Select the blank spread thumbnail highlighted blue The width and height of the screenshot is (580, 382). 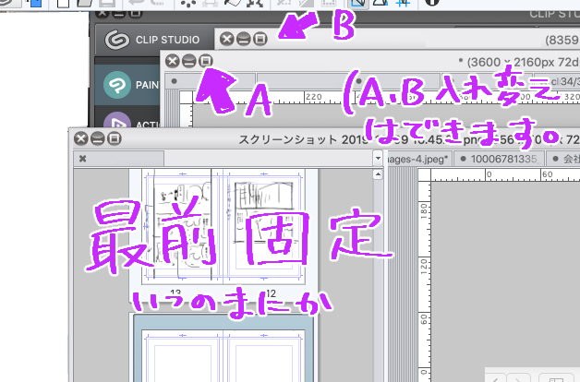pyautogui.click(x=224, y=348)
